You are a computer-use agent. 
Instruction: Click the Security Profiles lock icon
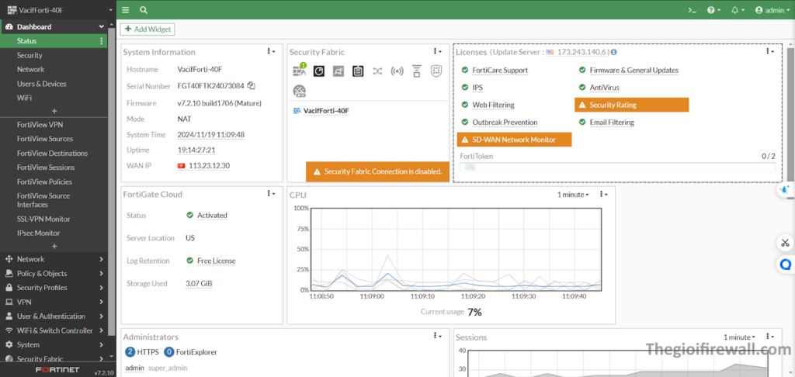click(9, 287)
